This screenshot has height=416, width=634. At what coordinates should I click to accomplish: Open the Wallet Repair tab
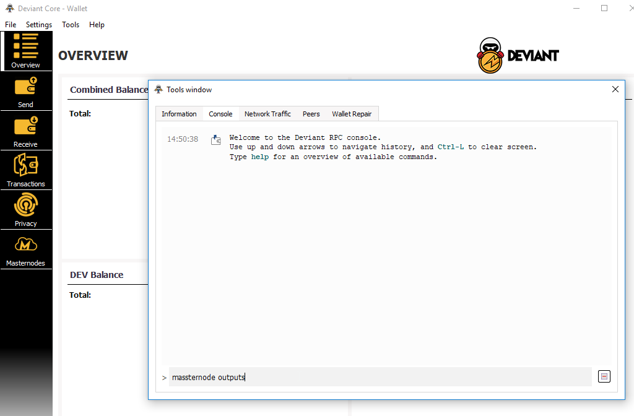coord(352,114)
